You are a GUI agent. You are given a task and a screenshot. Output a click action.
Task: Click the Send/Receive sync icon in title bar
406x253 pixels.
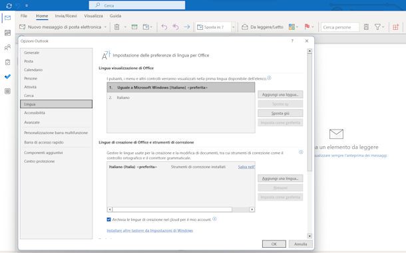[9, 5]
